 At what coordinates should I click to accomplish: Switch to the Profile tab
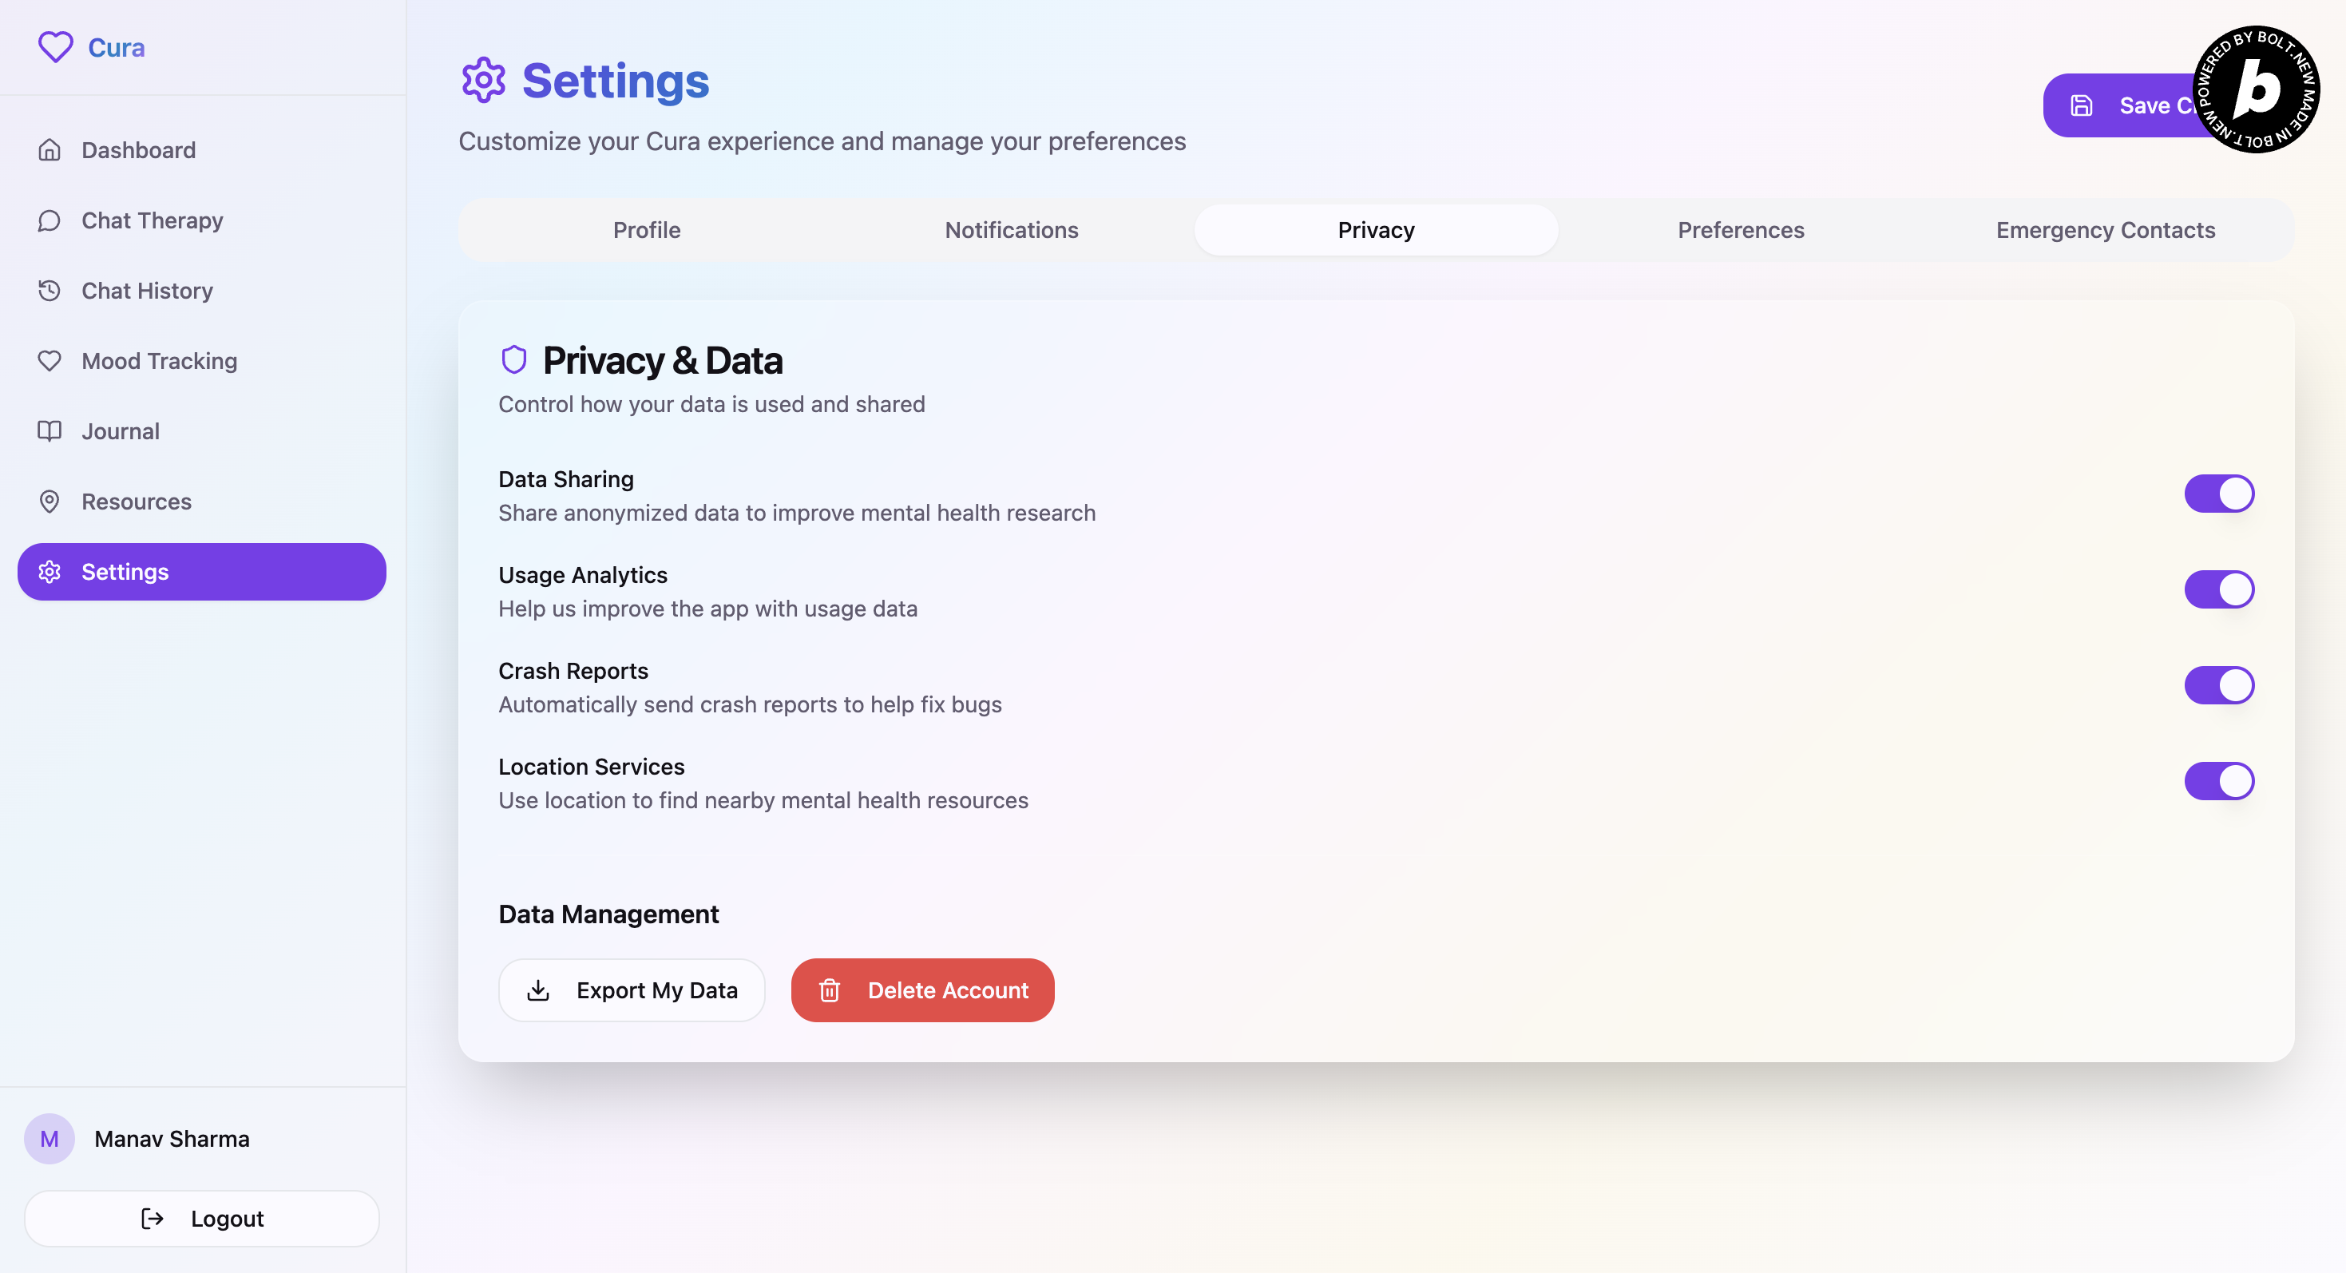[647, 230]
